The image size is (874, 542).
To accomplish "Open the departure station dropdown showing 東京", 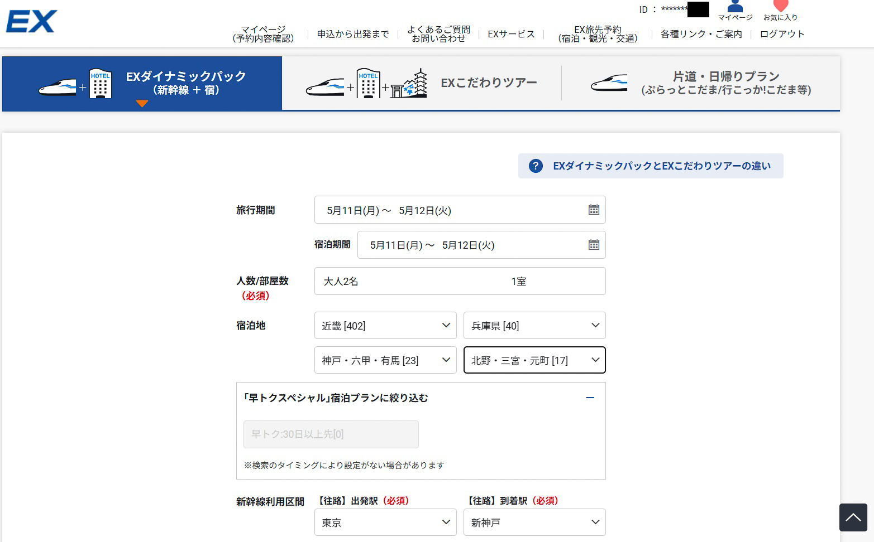I will click(x=385, y=522).
